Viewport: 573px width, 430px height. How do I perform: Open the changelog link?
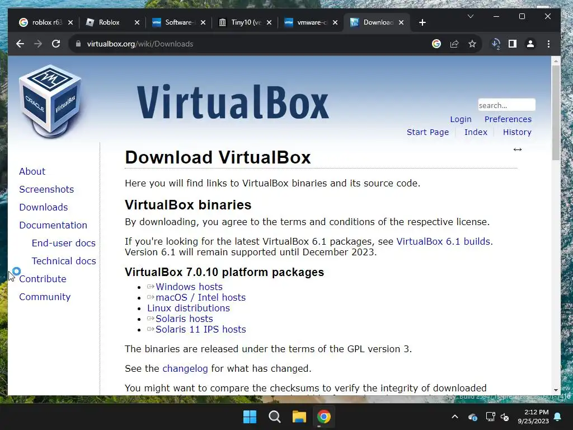click(x=185, y=368)
